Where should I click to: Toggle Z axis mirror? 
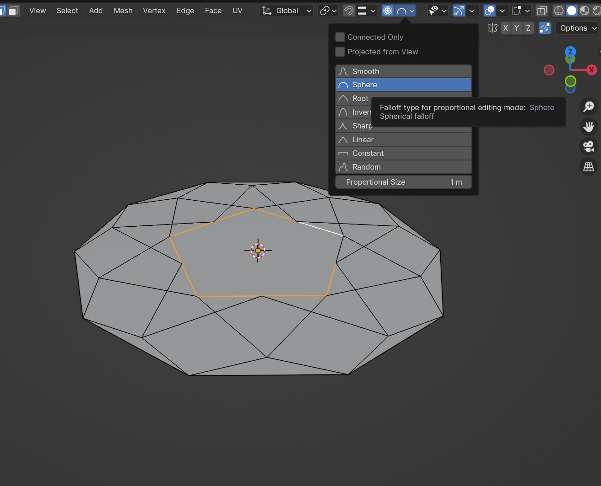click(x=528, y=28)
